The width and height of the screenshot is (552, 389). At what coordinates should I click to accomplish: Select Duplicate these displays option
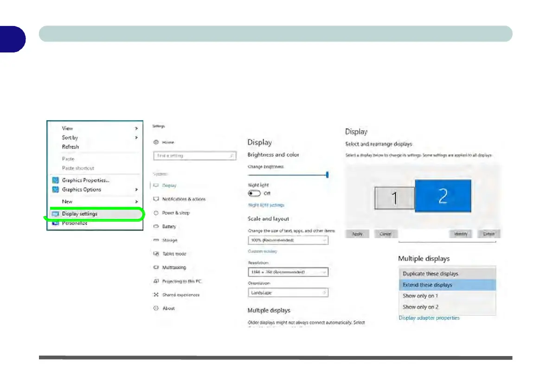tap(447, 274)
